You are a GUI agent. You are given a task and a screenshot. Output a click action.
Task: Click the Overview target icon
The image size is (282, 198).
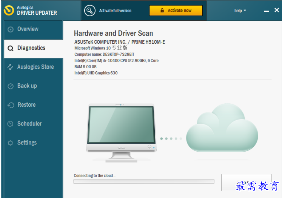(x=11, y=29)
